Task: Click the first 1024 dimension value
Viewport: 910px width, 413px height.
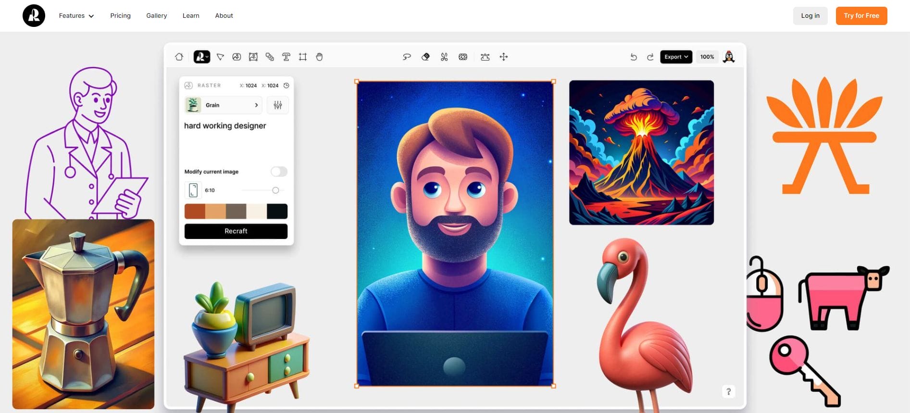Action: [x=251, y=86]
